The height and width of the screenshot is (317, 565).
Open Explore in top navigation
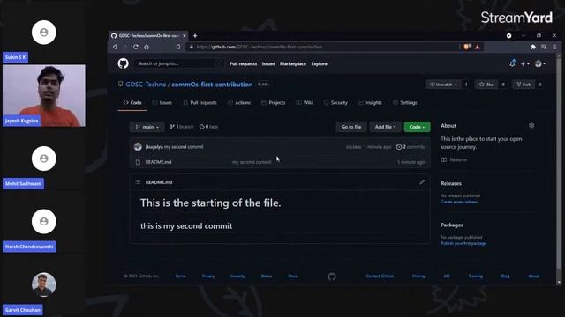click(x=320, y=64)
